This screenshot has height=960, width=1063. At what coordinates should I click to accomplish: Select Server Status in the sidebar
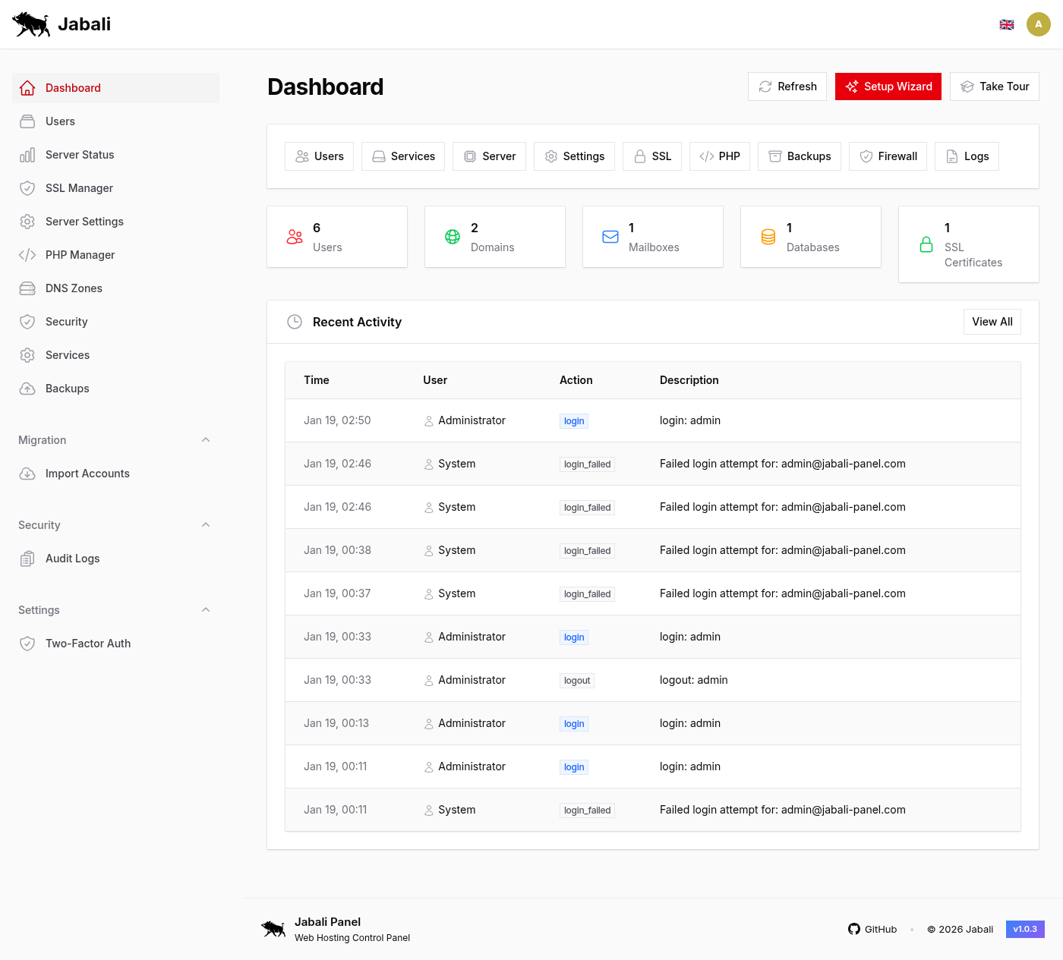click(80, 155)
